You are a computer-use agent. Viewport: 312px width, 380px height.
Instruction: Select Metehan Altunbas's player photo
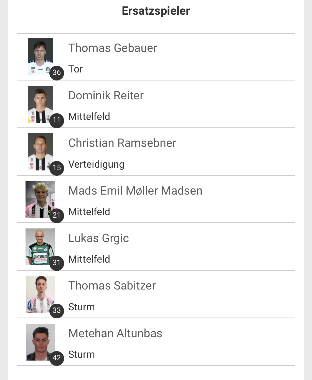point(40,342)
